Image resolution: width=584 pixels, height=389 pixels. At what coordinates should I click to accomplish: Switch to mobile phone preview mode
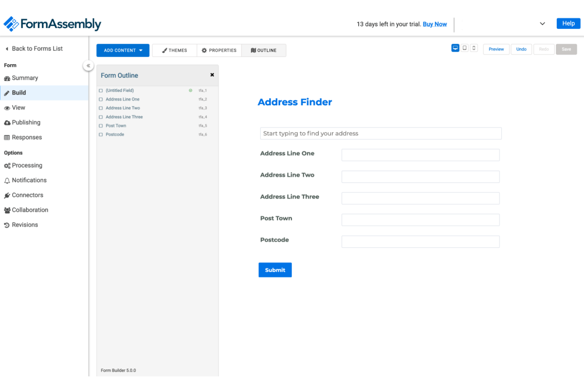(474, 47)
